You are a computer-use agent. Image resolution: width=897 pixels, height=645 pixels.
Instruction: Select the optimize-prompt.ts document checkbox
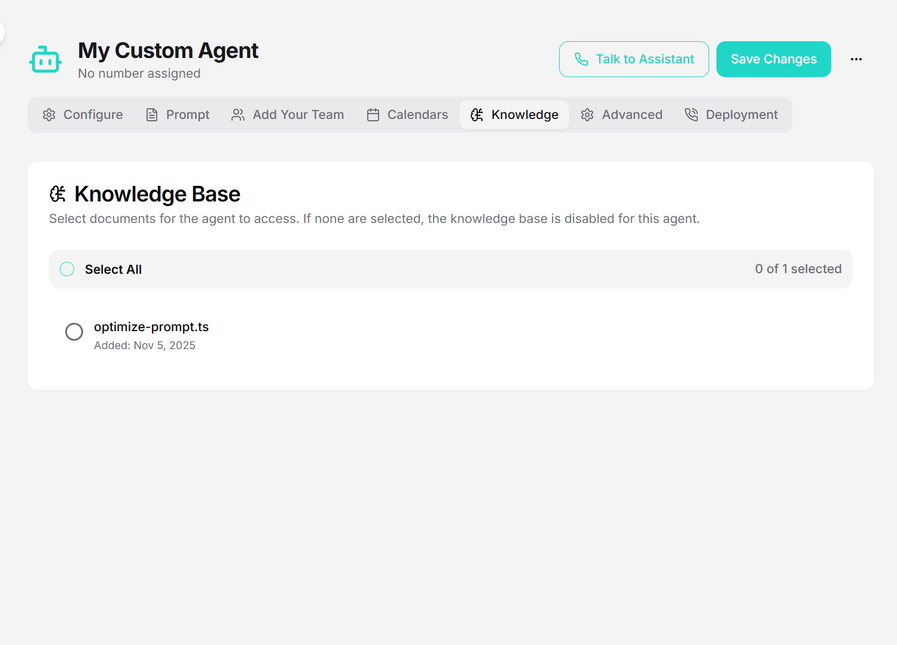point(74,332)
